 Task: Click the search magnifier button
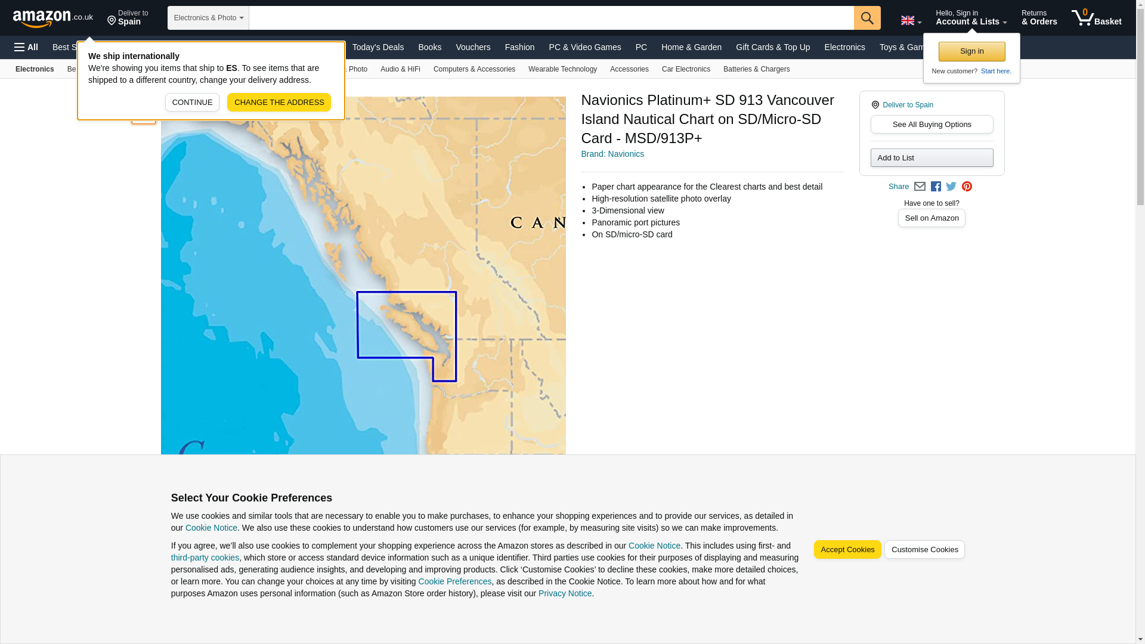[867, 18]
